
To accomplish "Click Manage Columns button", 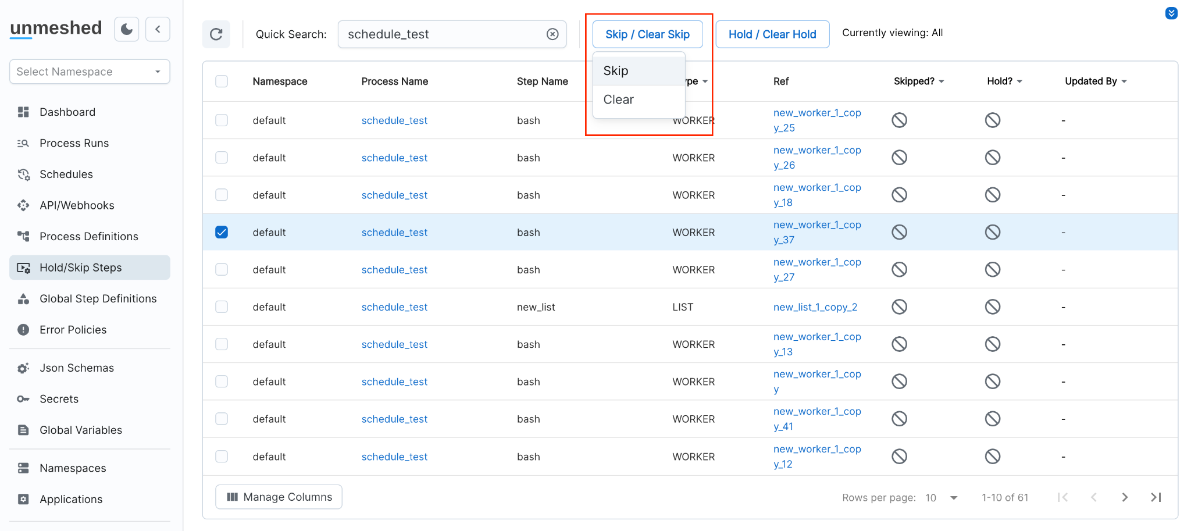I will click(279, 497).
